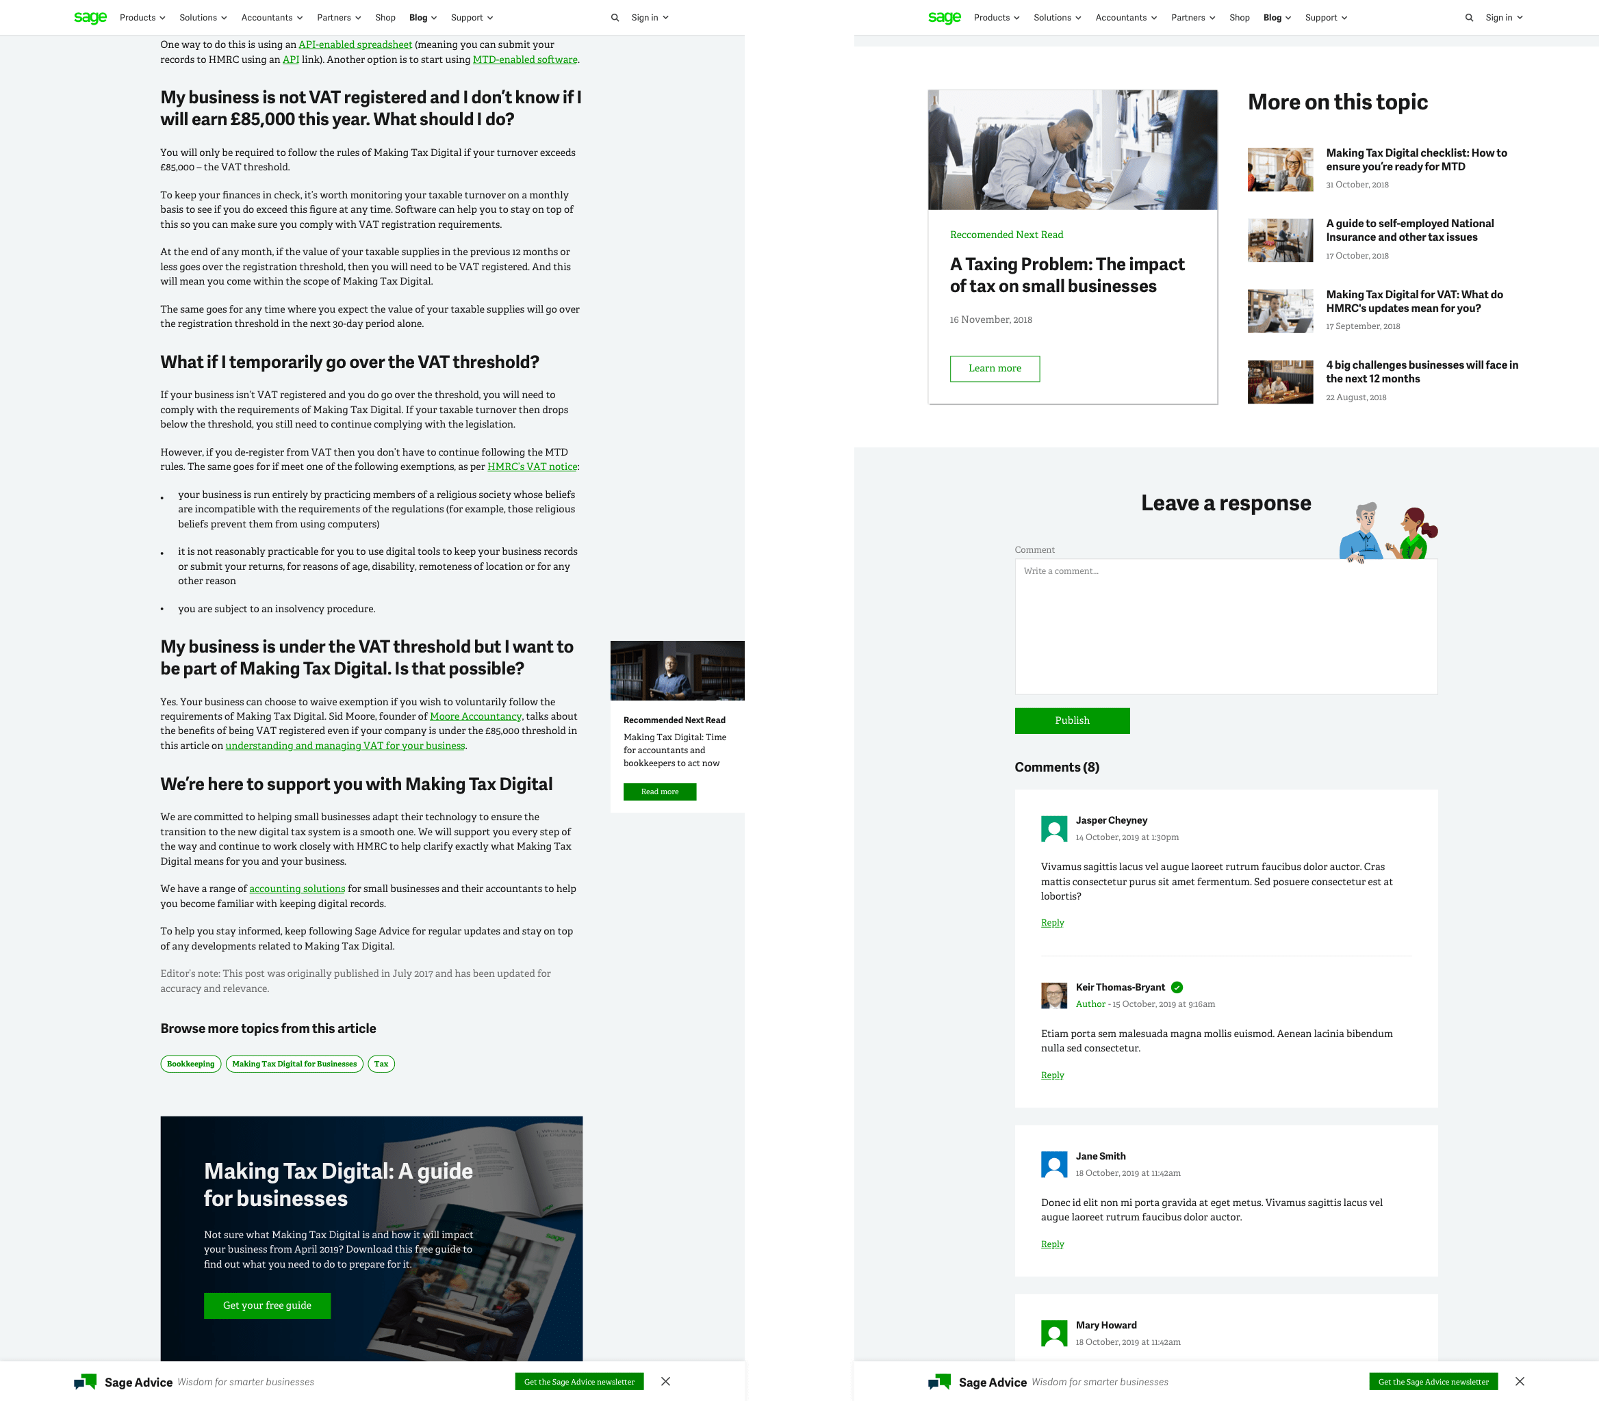Click Learn more on A Taxing Problem article
1599x1401 pixels.
point(994,368)
